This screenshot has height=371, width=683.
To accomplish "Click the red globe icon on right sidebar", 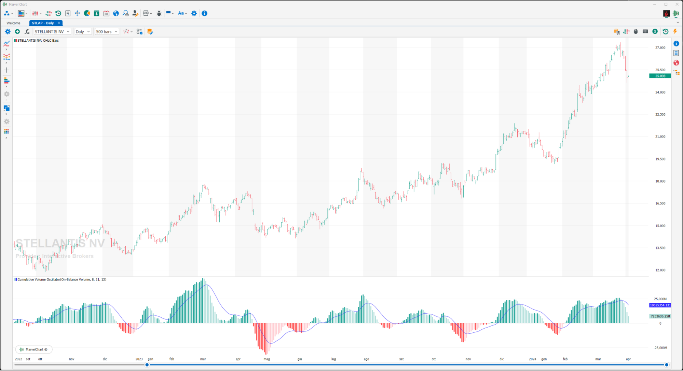I will [676, 63].
